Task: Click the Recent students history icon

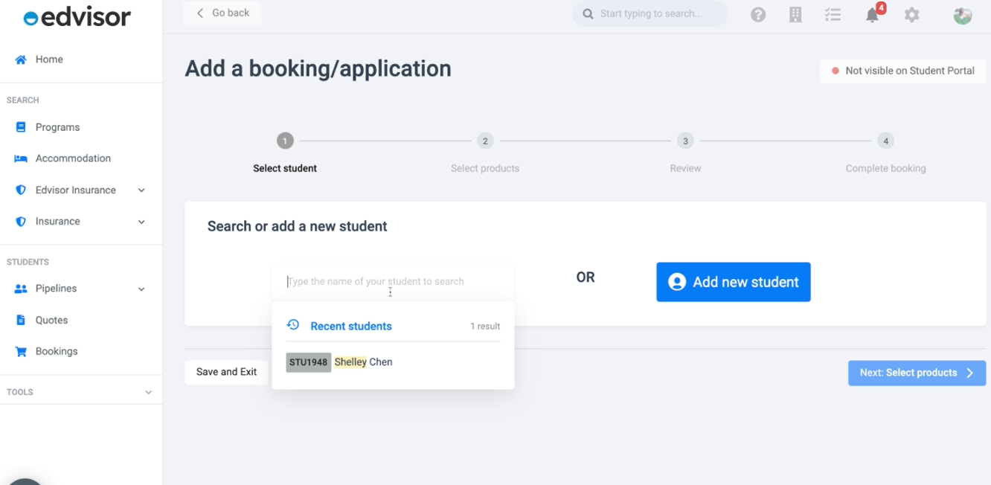Action: [x=293, y=325]
